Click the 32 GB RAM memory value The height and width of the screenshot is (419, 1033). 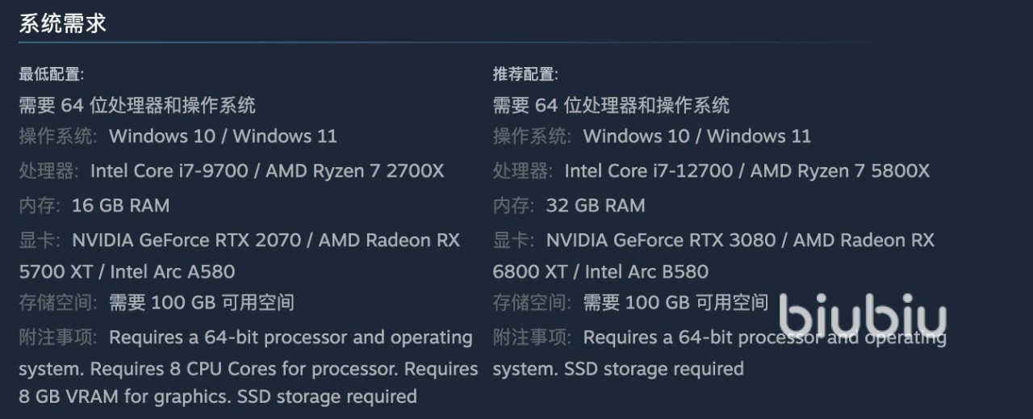595,205
